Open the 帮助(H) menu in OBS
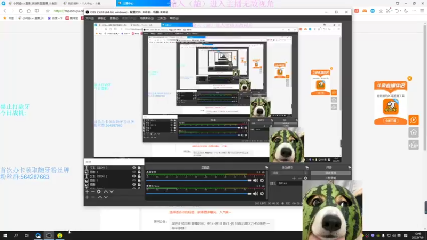427x240 pixels. coord(174,18)
